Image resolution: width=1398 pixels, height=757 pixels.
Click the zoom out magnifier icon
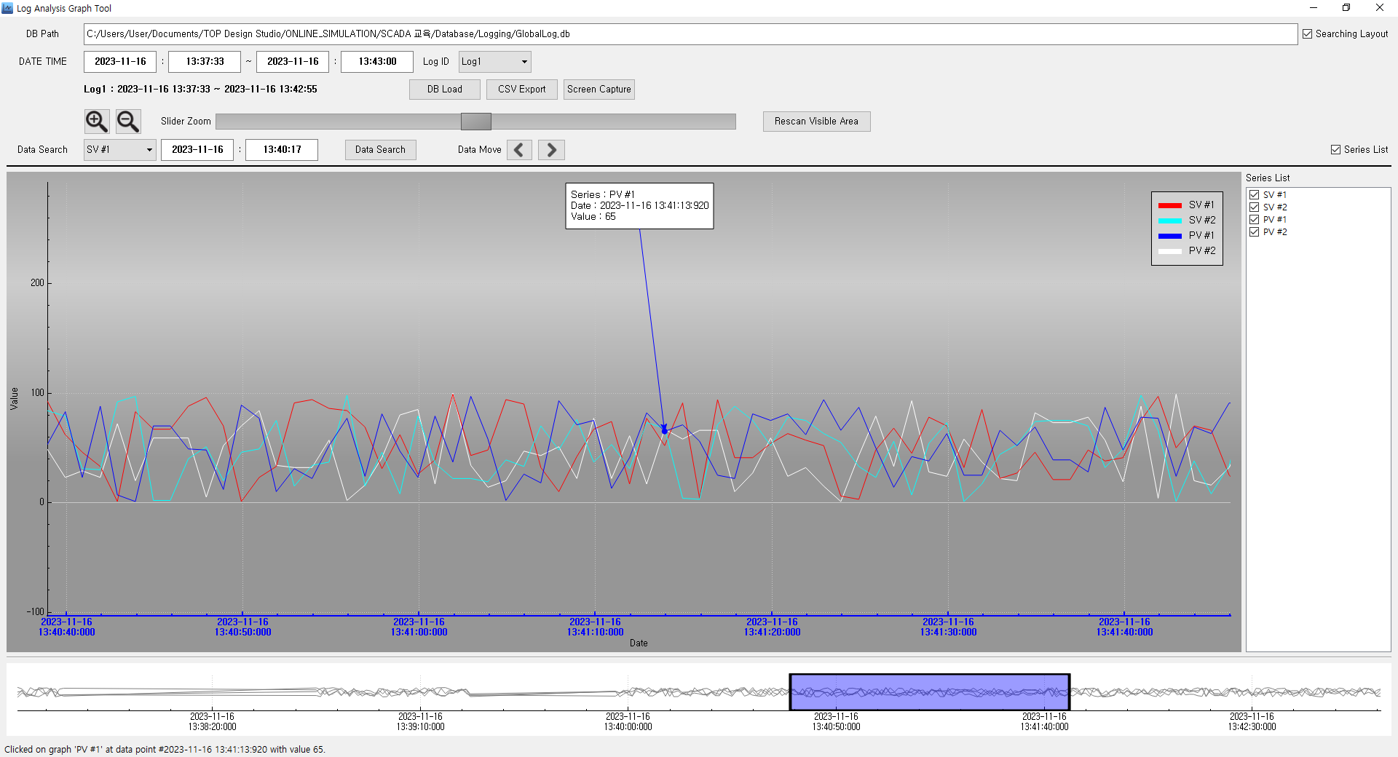128,121
